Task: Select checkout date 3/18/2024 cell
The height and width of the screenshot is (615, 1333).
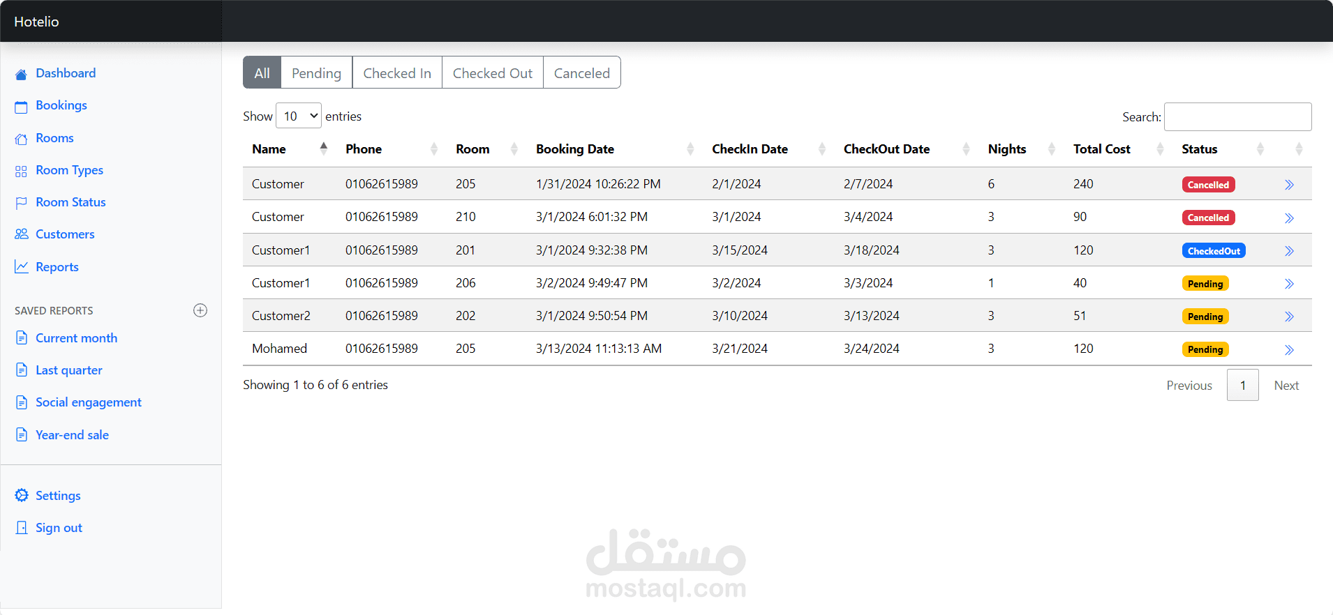Action: pyautogui.click(x=872, y=250)
